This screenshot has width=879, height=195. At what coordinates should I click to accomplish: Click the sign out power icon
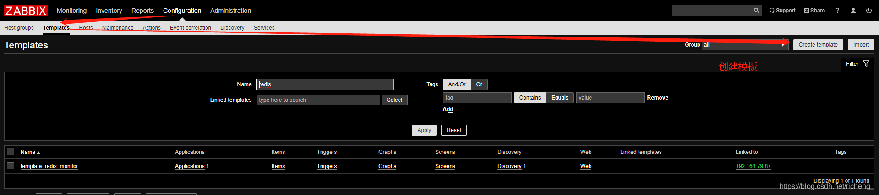click(x=869, y=11)
